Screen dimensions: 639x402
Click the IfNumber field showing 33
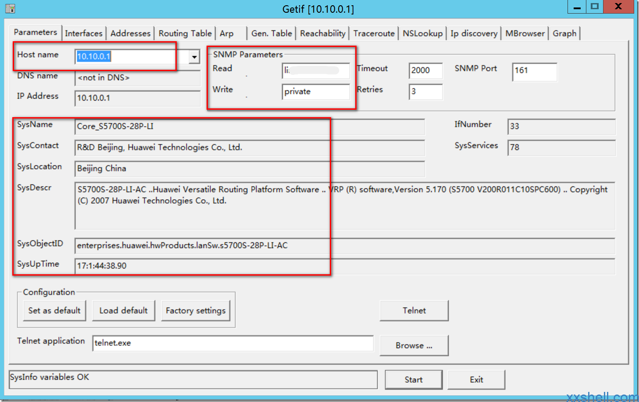coord(561,126)
